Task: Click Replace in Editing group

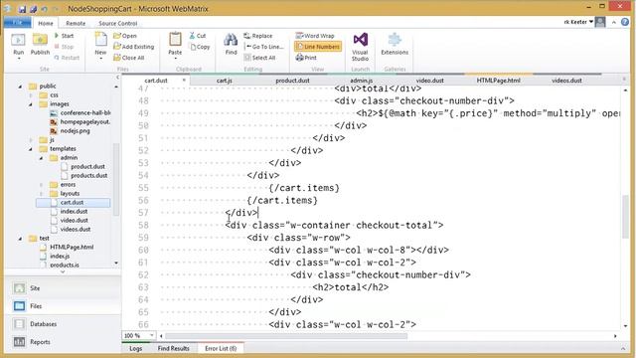Action: [x=258, y=36]
